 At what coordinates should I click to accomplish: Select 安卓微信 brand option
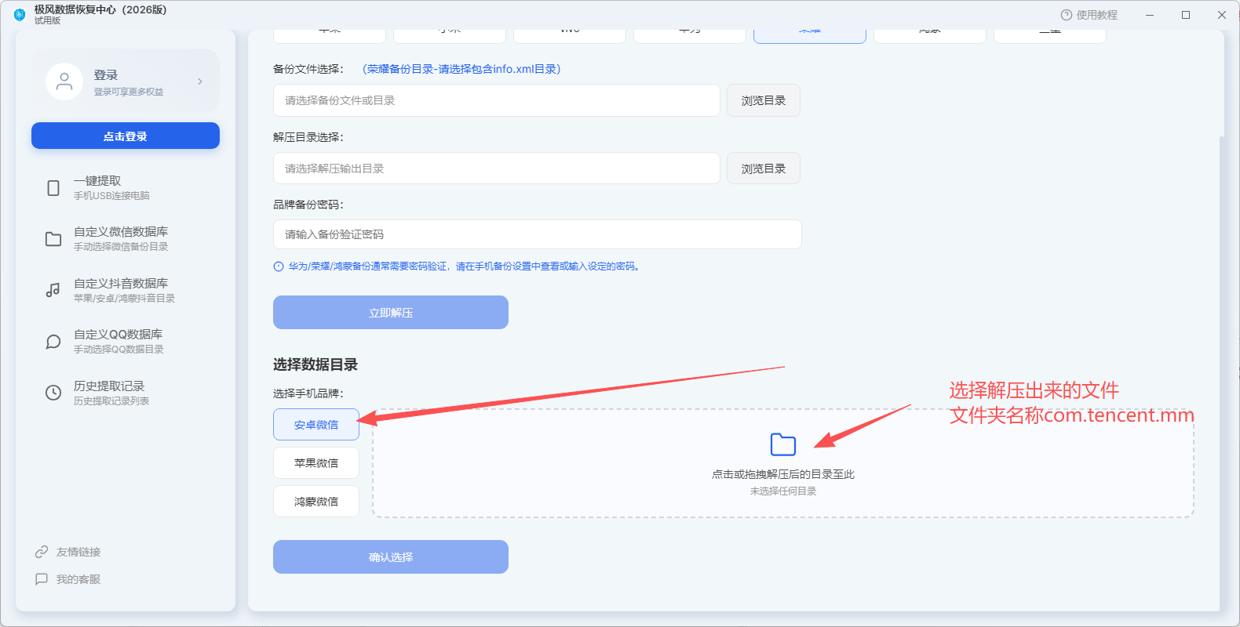point(316,425)
